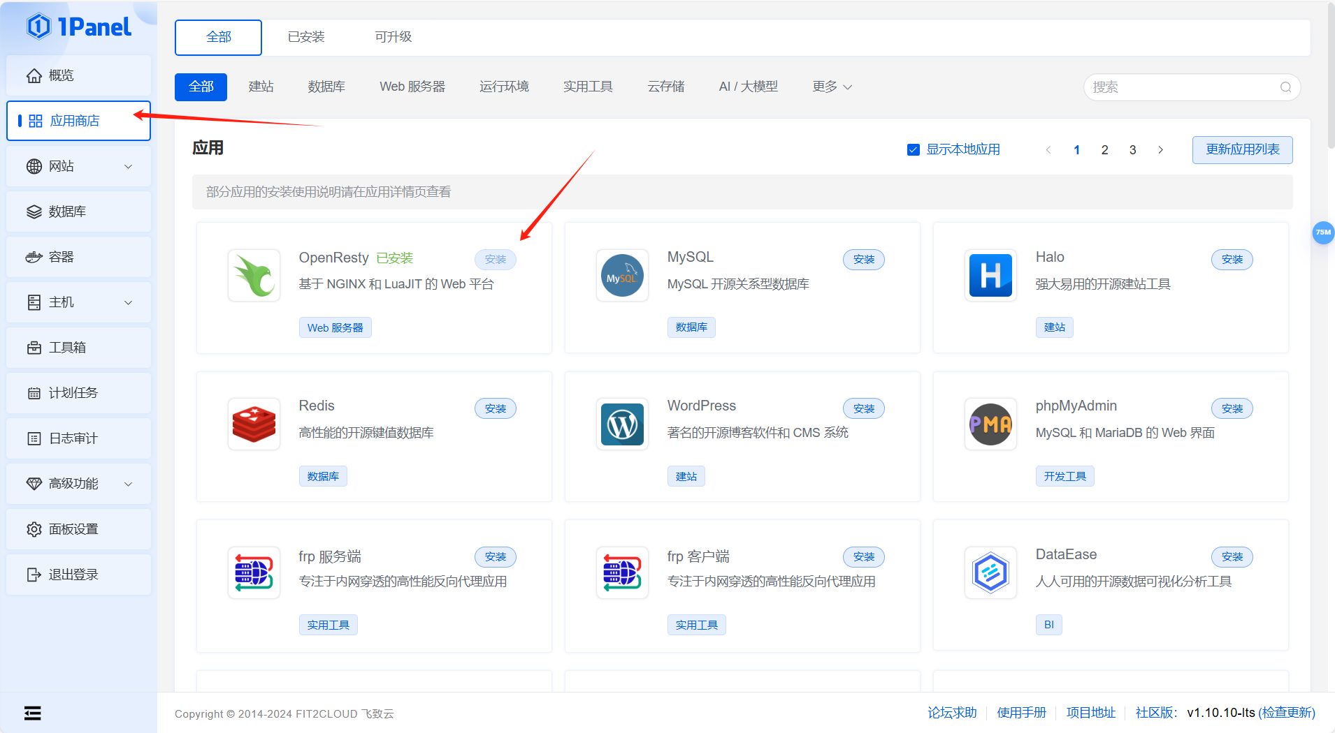Open the 项目地址 footer link
The height and width of the screenshot is (733, 1335).
1090,713
